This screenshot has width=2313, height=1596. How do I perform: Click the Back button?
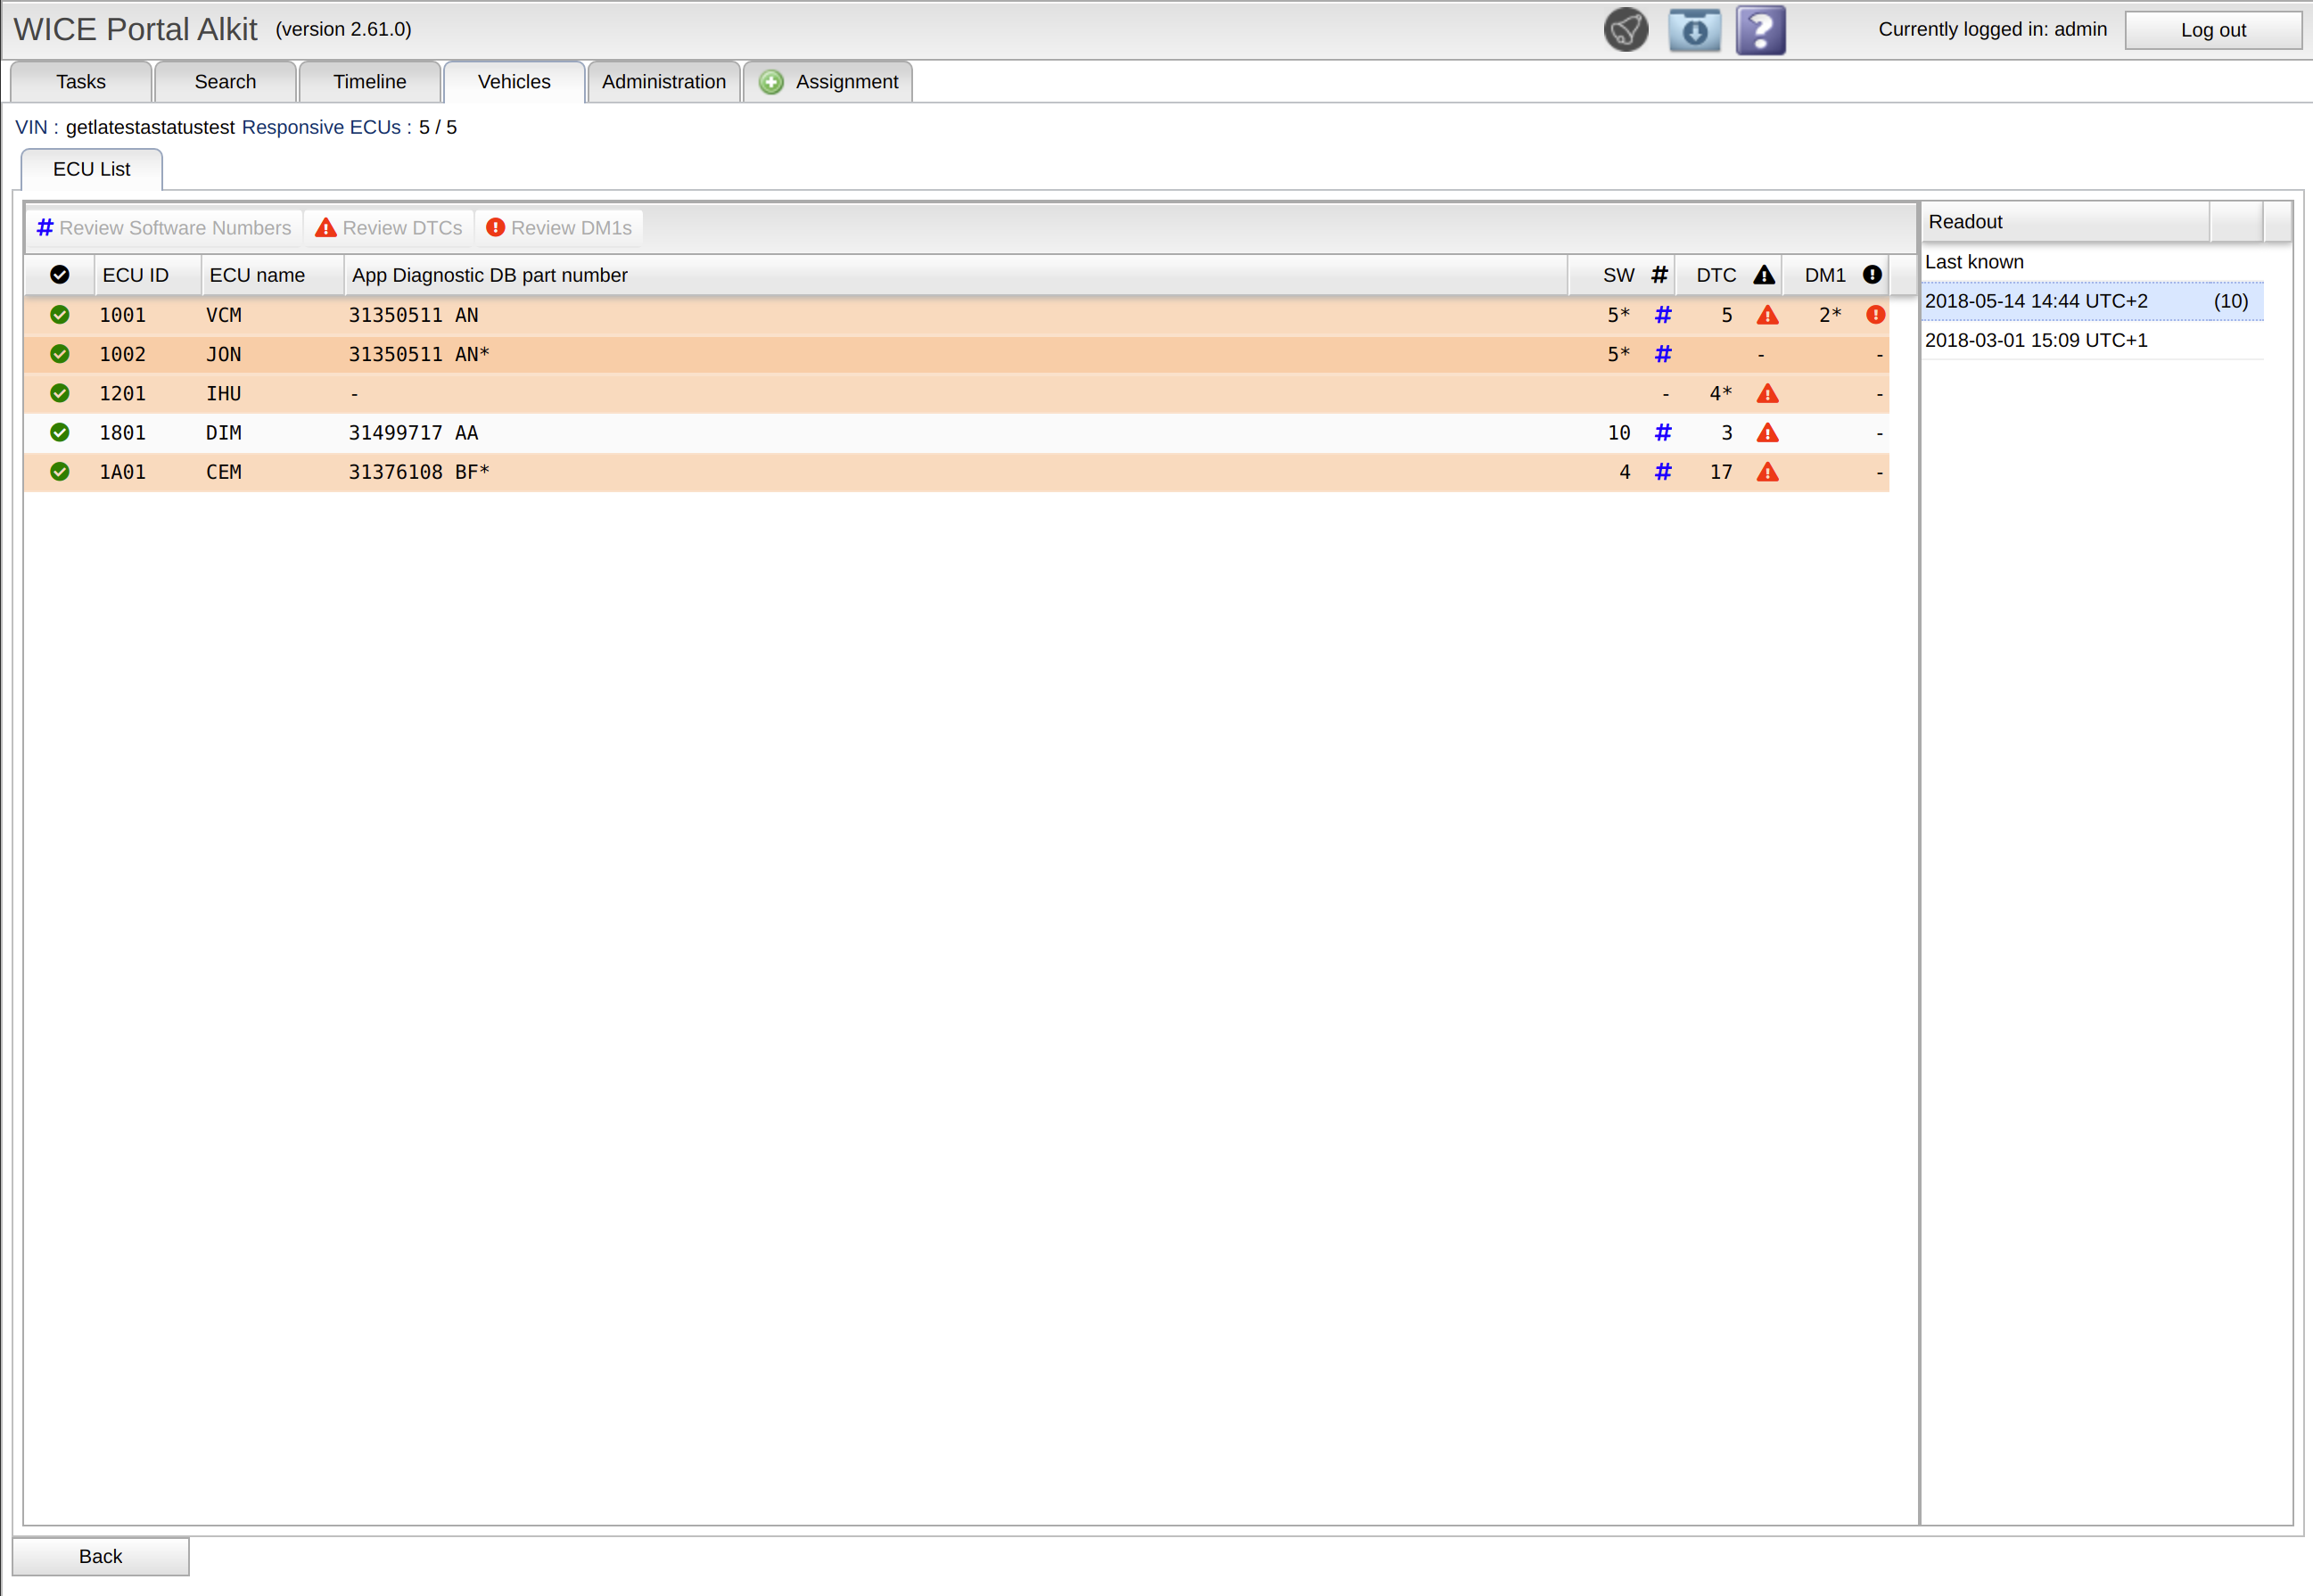click(100, 1556)
